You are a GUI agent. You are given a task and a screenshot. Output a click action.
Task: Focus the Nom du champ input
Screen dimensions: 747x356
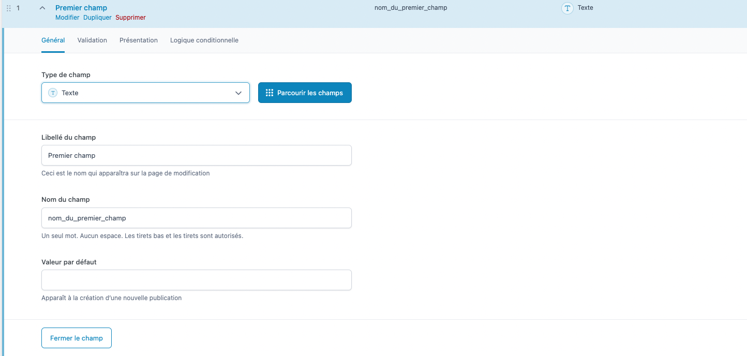click(x=197, y=218)
